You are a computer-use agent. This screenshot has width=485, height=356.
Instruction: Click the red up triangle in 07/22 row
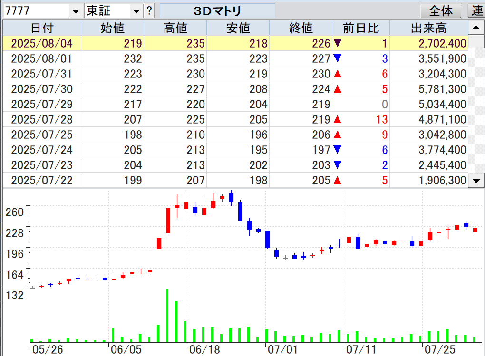[x=338, y=180]
